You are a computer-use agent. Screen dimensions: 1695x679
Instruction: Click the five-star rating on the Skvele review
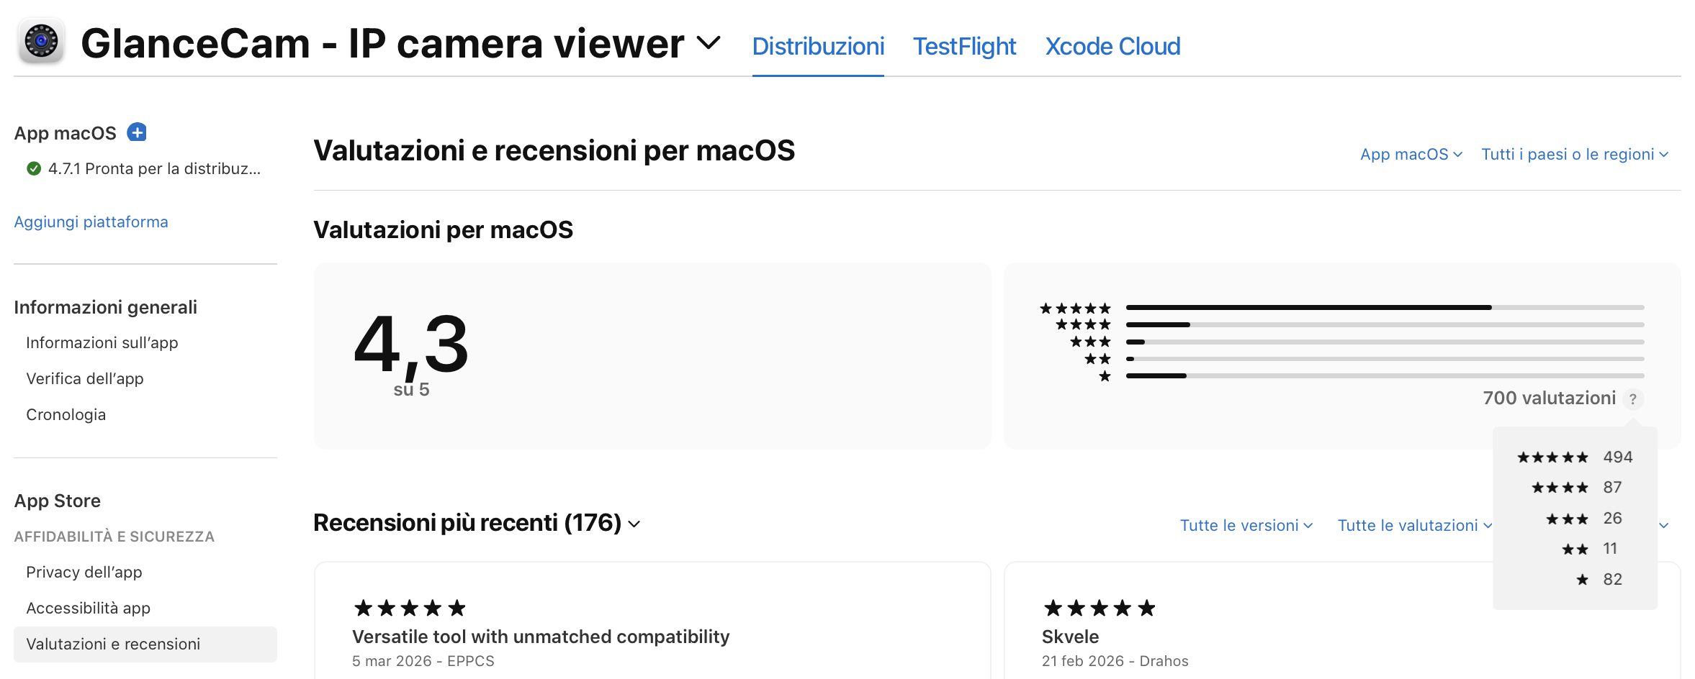point(1100,609)
